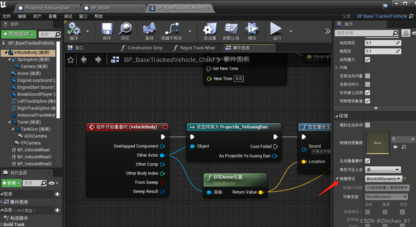Image resolution: width=416 pixels, height=227 pixels.
Task: Run the game with 运行 play button
Action: click(x=276, y=31)
